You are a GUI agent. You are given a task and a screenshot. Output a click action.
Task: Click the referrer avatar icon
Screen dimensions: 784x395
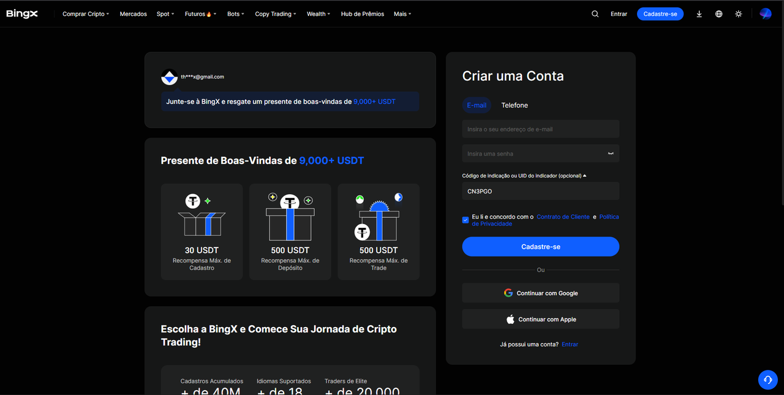pyautogui.click(x=169, y=77)
